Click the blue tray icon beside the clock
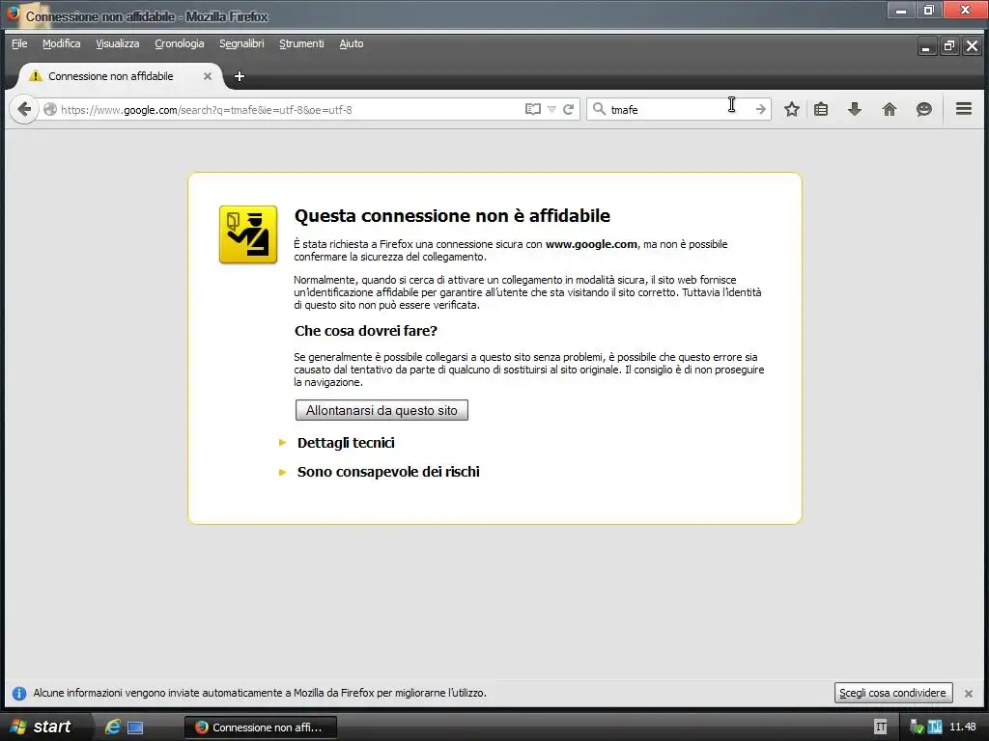 coord(935,727)
